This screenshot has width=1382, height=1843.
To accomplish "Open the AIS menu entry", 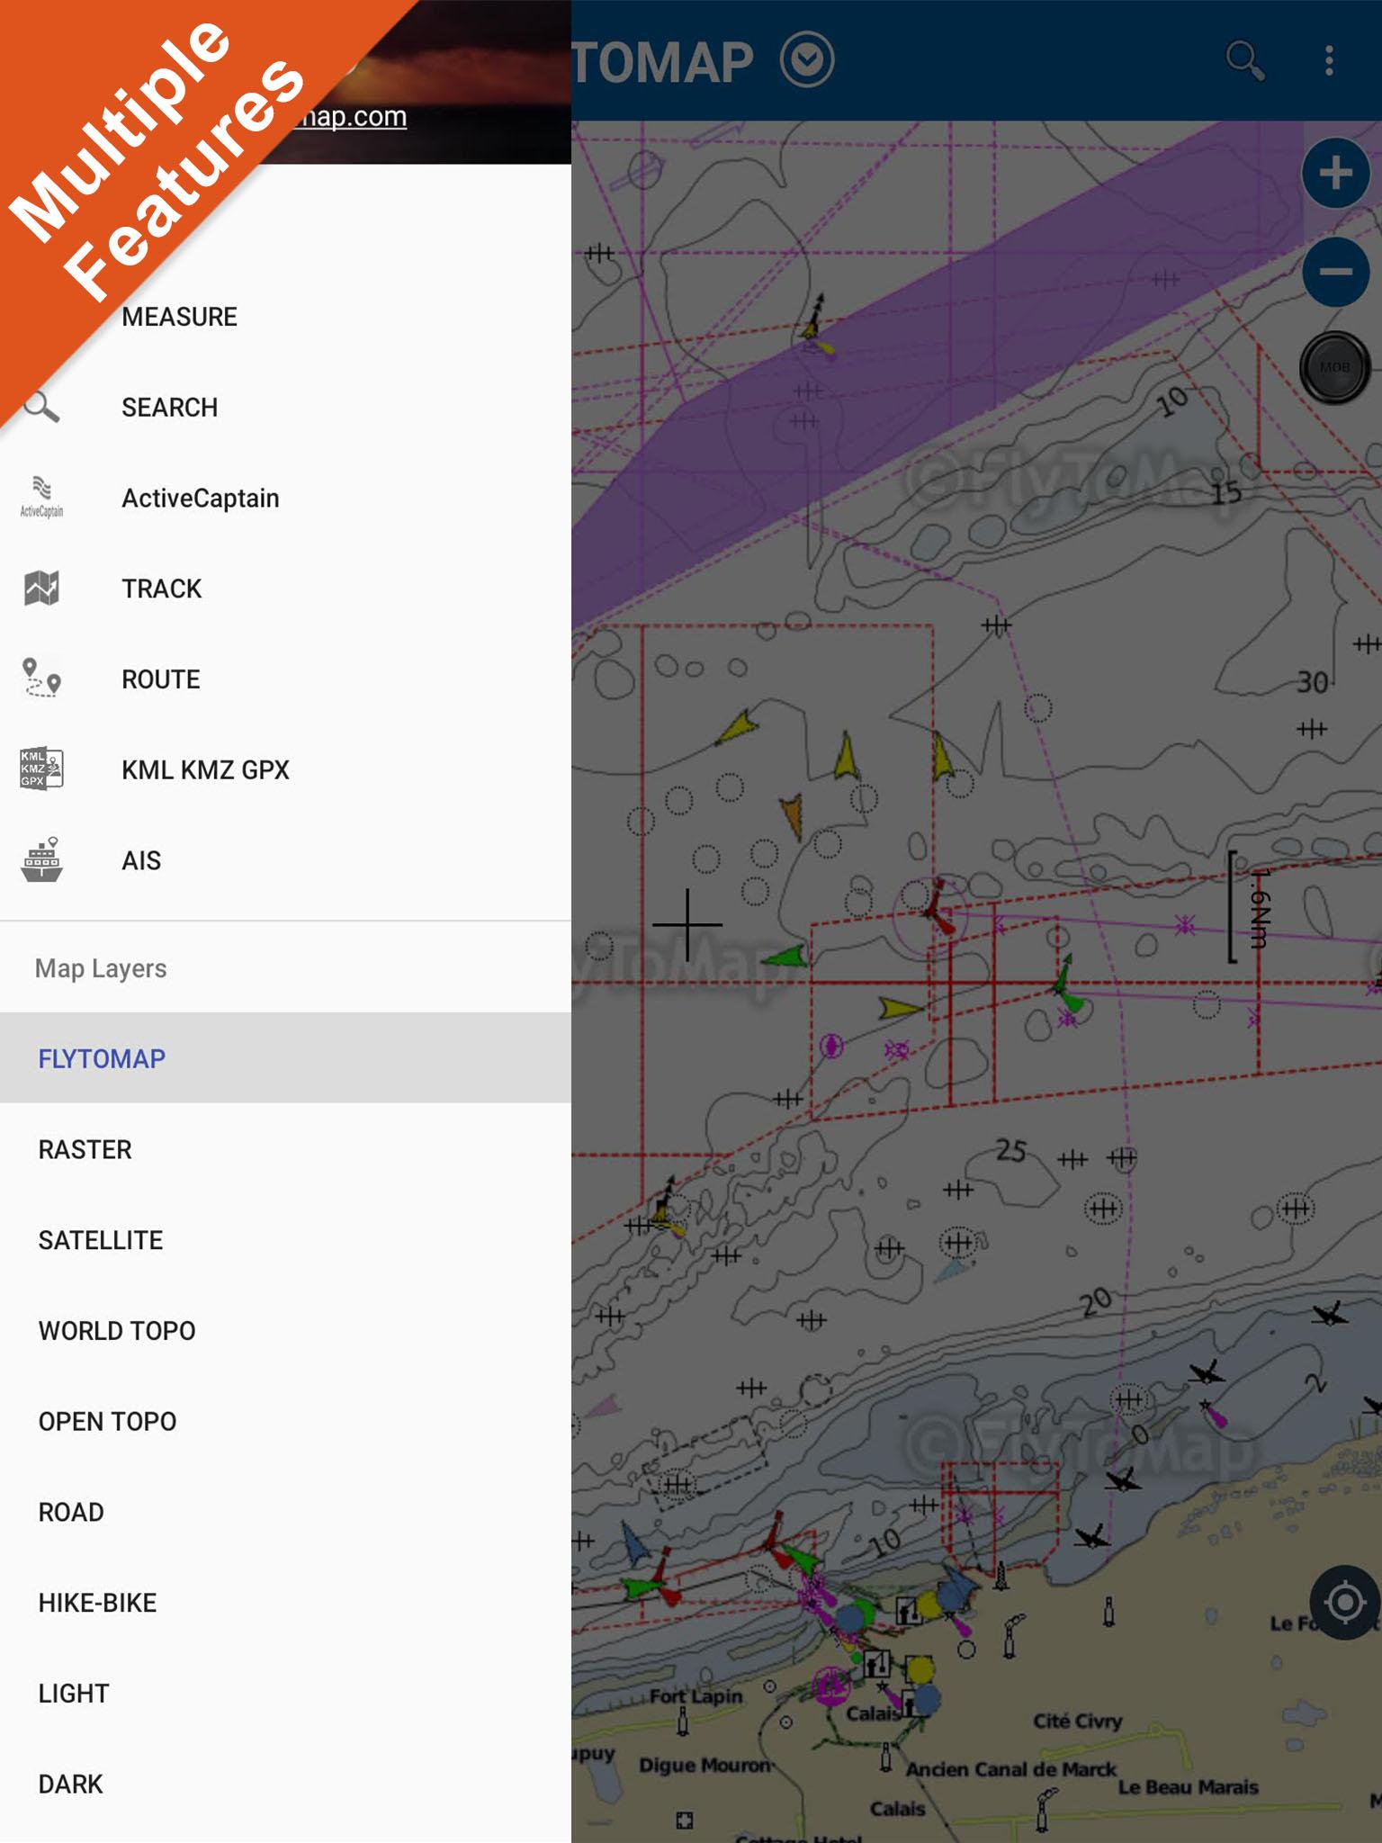I will [x=285, y=860].
